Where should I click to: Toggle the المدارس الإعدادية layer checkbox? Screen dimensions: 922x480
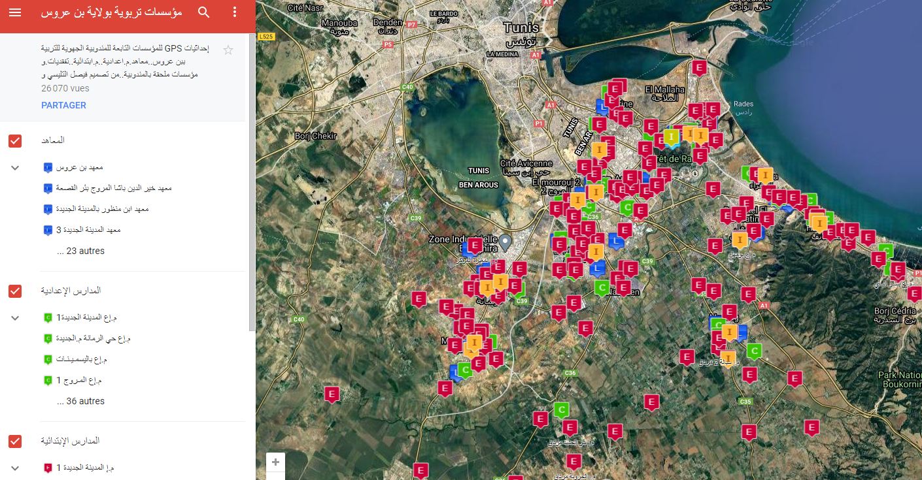pos(15,291)
